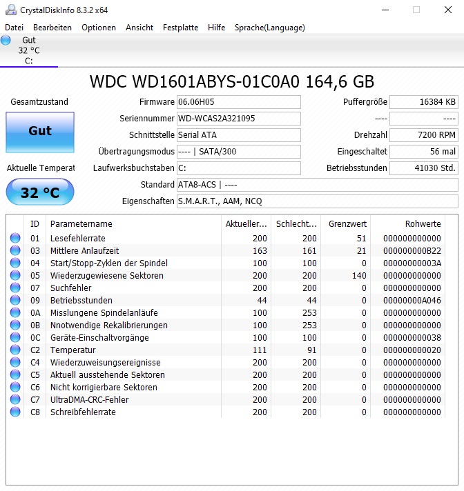Select the UltraDMA-CRC-Fehler parameter name

pos(89,399)
